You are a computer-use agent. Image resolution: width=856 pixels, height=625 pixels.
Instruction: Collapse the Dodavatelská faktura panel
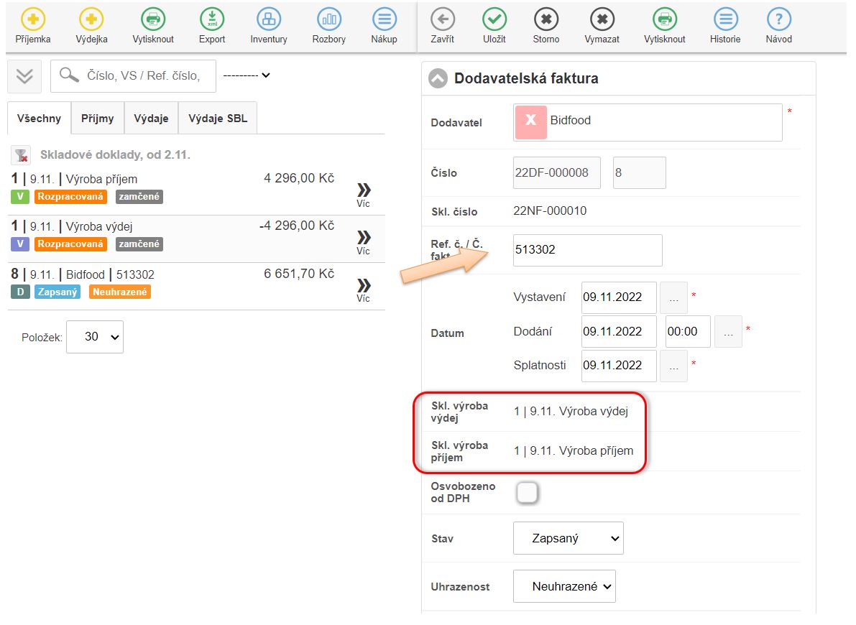(x=438, y=78)
